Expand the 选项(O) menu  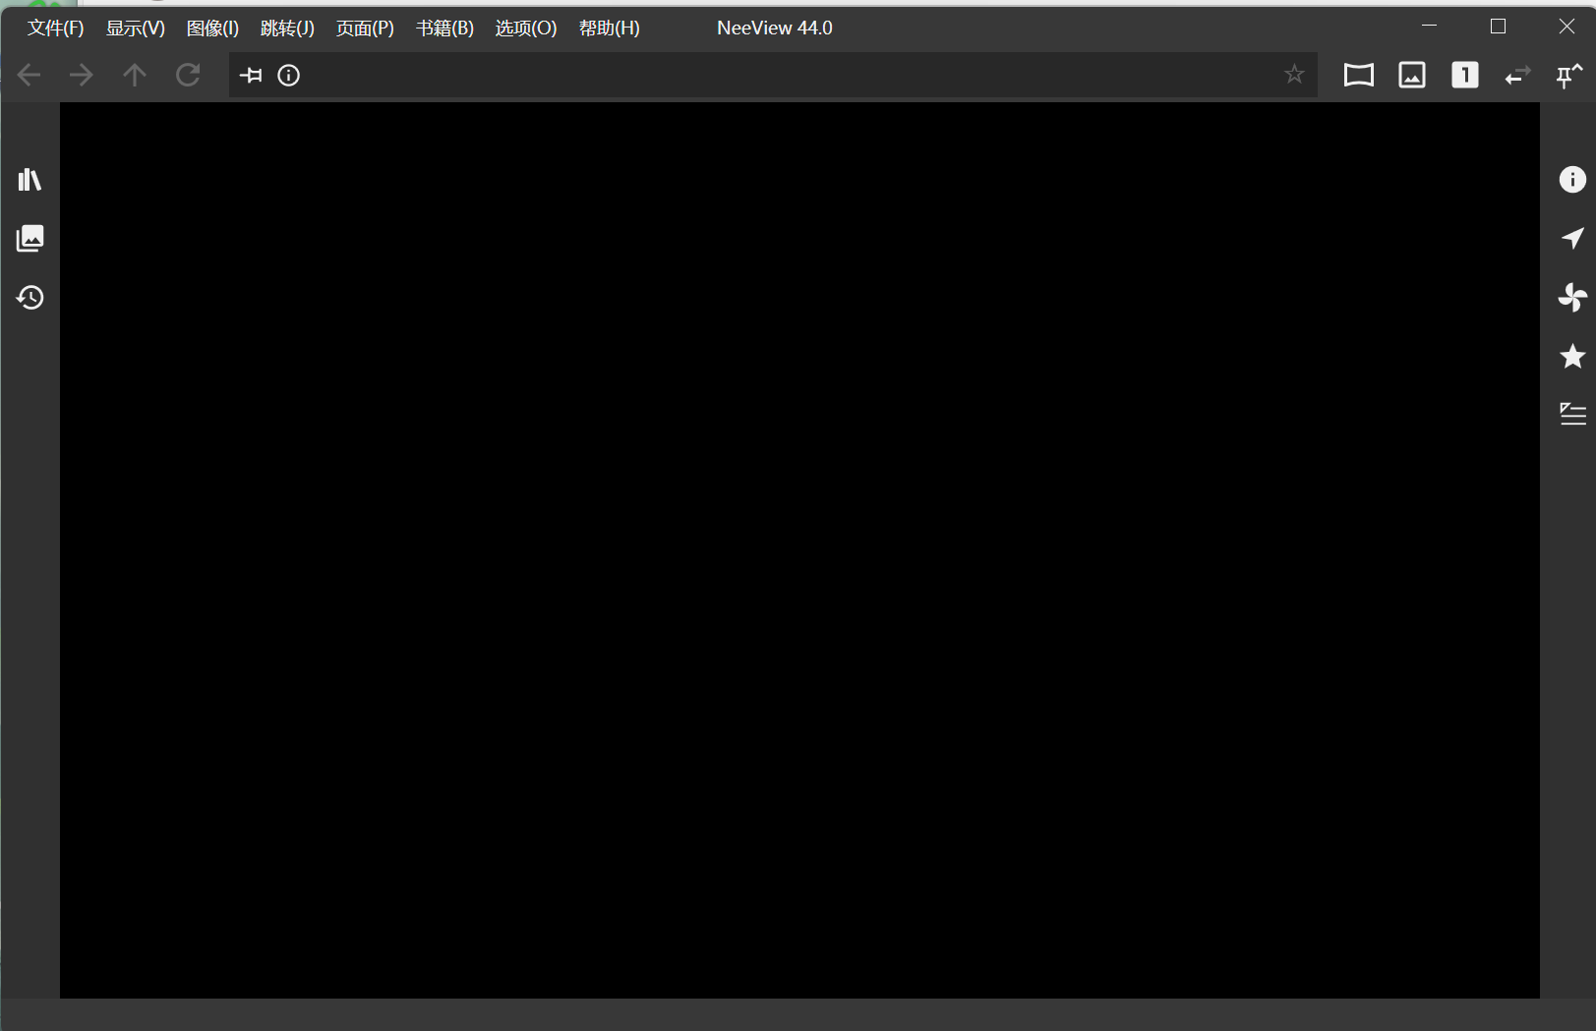(525, 29)
